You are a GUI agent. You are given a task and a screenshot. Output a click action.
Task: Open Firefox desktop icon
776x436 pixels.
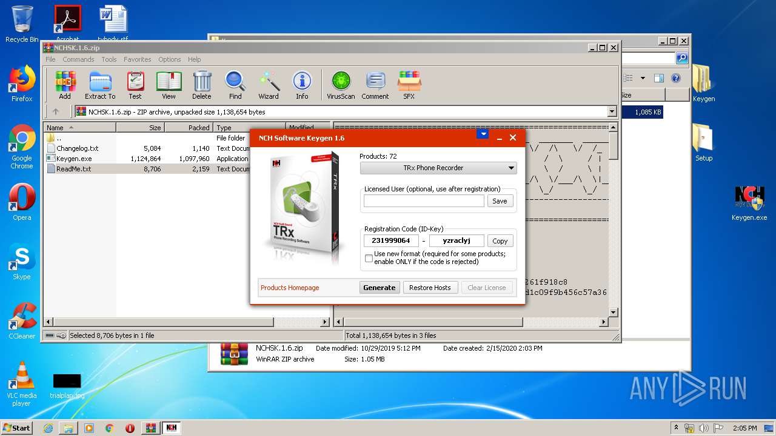click(x=22, y=84)
